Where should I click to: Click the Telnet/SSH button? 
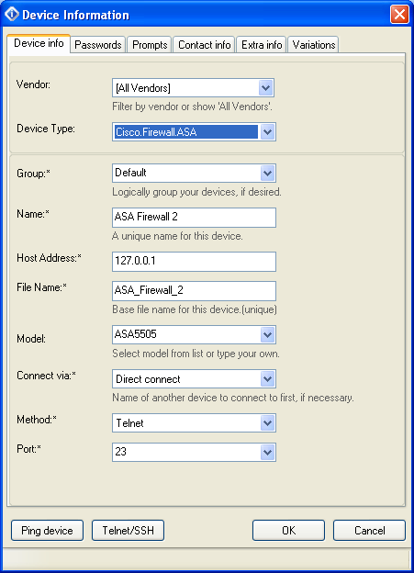(128, 530)
